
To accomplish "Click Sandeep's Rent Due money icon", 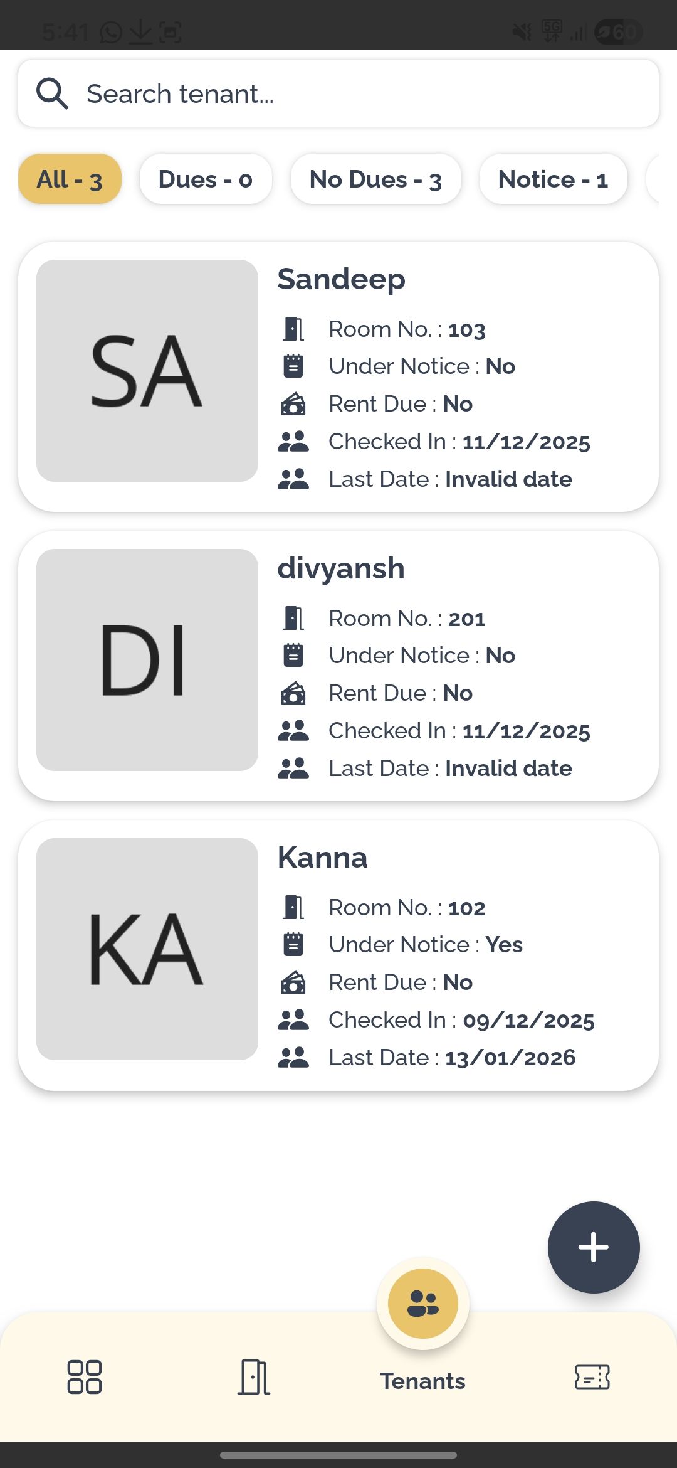I will coord(293,404).
